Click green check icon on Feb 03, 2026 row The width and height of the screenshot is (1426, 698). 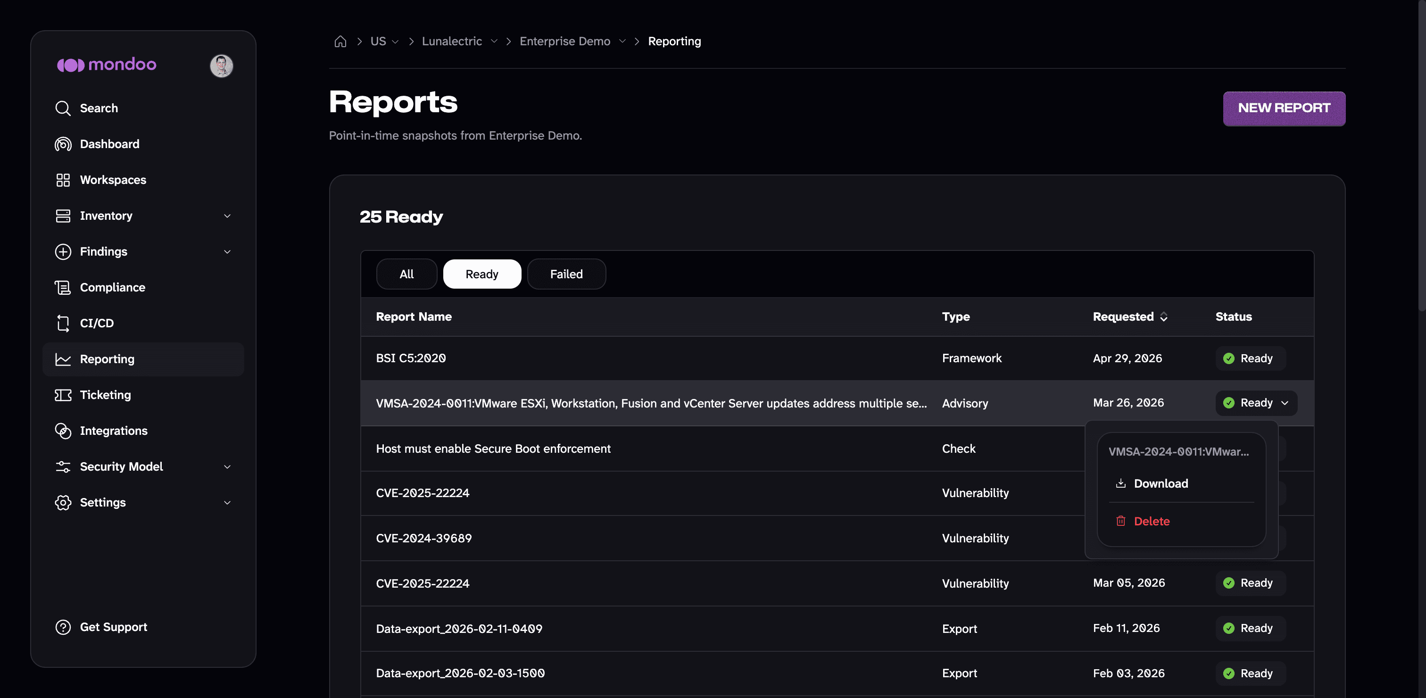tap(1228, 673)
